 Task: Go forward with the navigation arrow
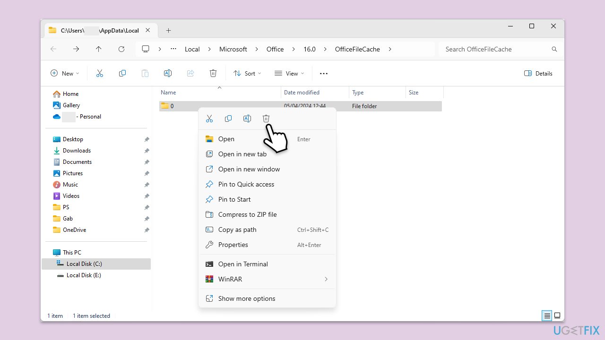click(76, 49)
